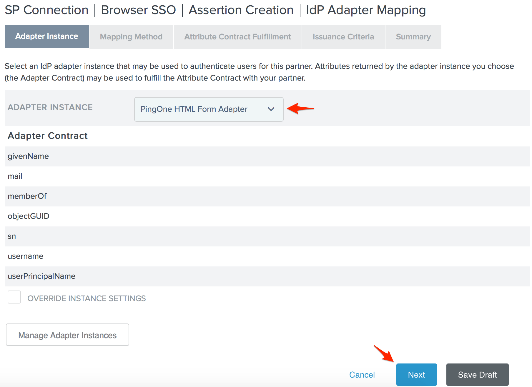
Task: Switch to the Mapping Method tab
Action: point(131,37)
